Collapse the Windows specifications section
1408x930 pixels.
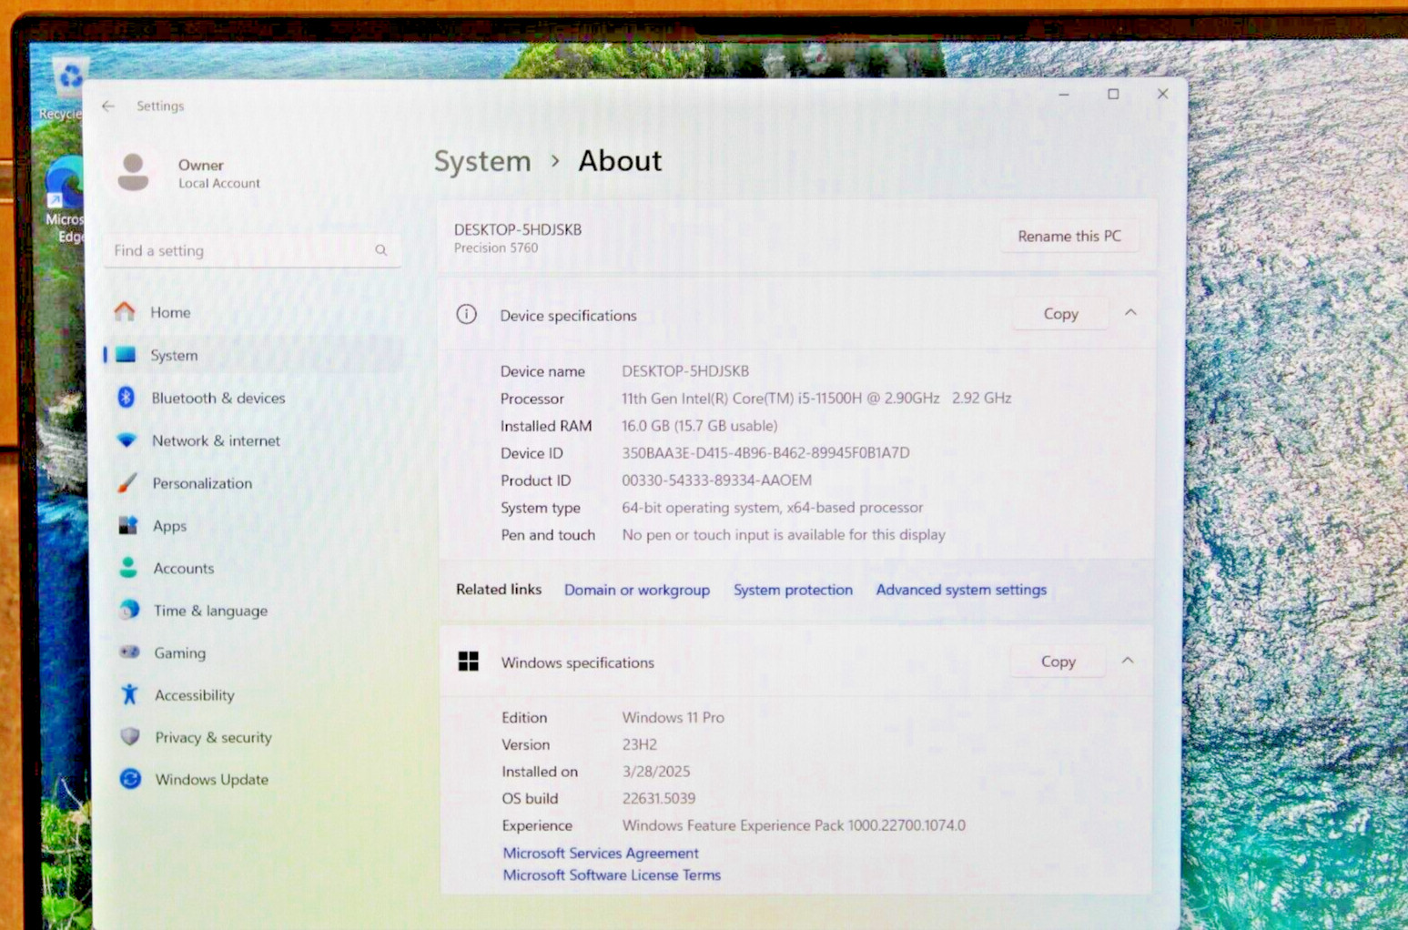[1128, 661]
